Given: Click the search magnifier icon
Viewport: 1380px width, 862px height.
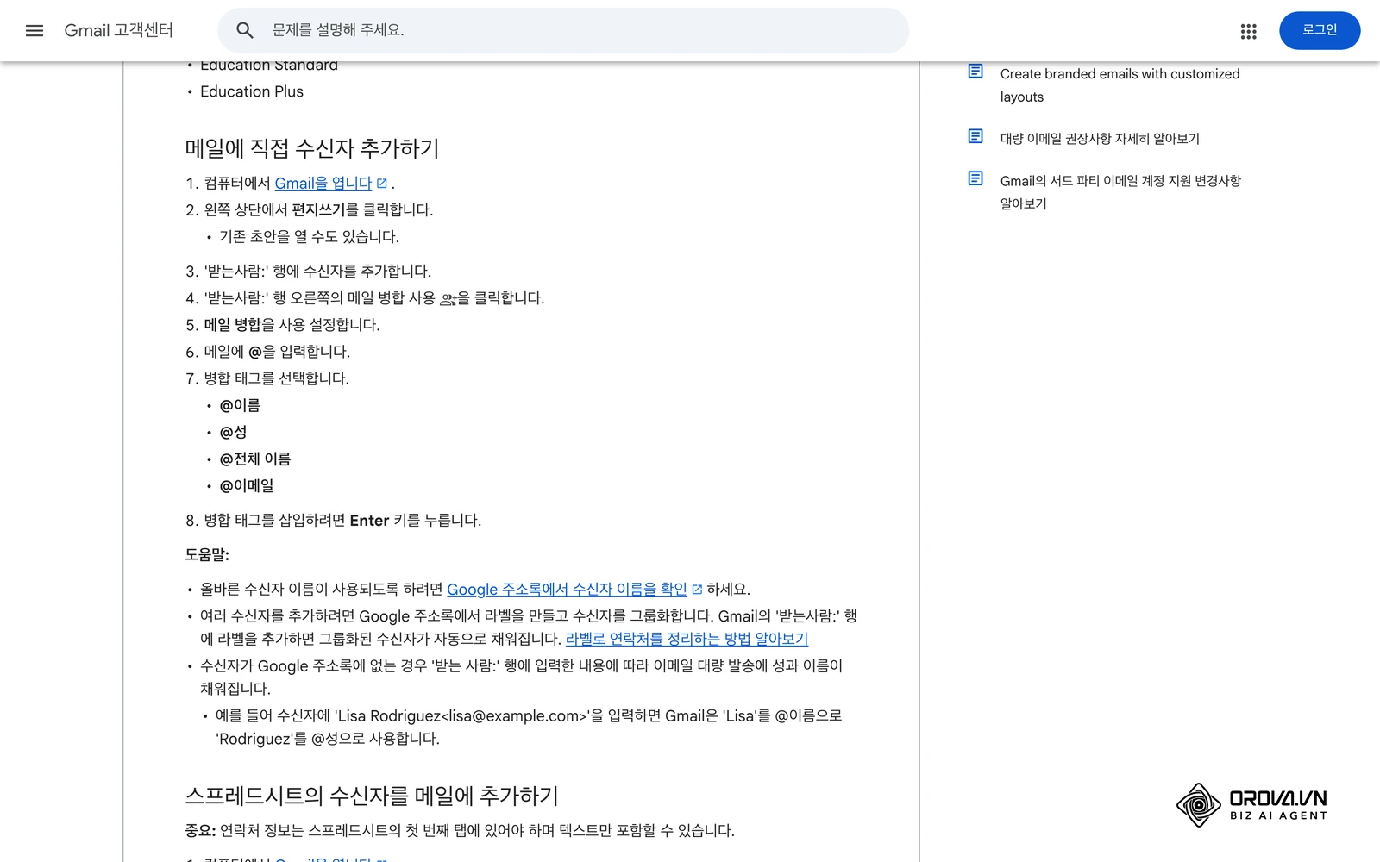Looking at the screenshot, I should (x=245, y=31).
